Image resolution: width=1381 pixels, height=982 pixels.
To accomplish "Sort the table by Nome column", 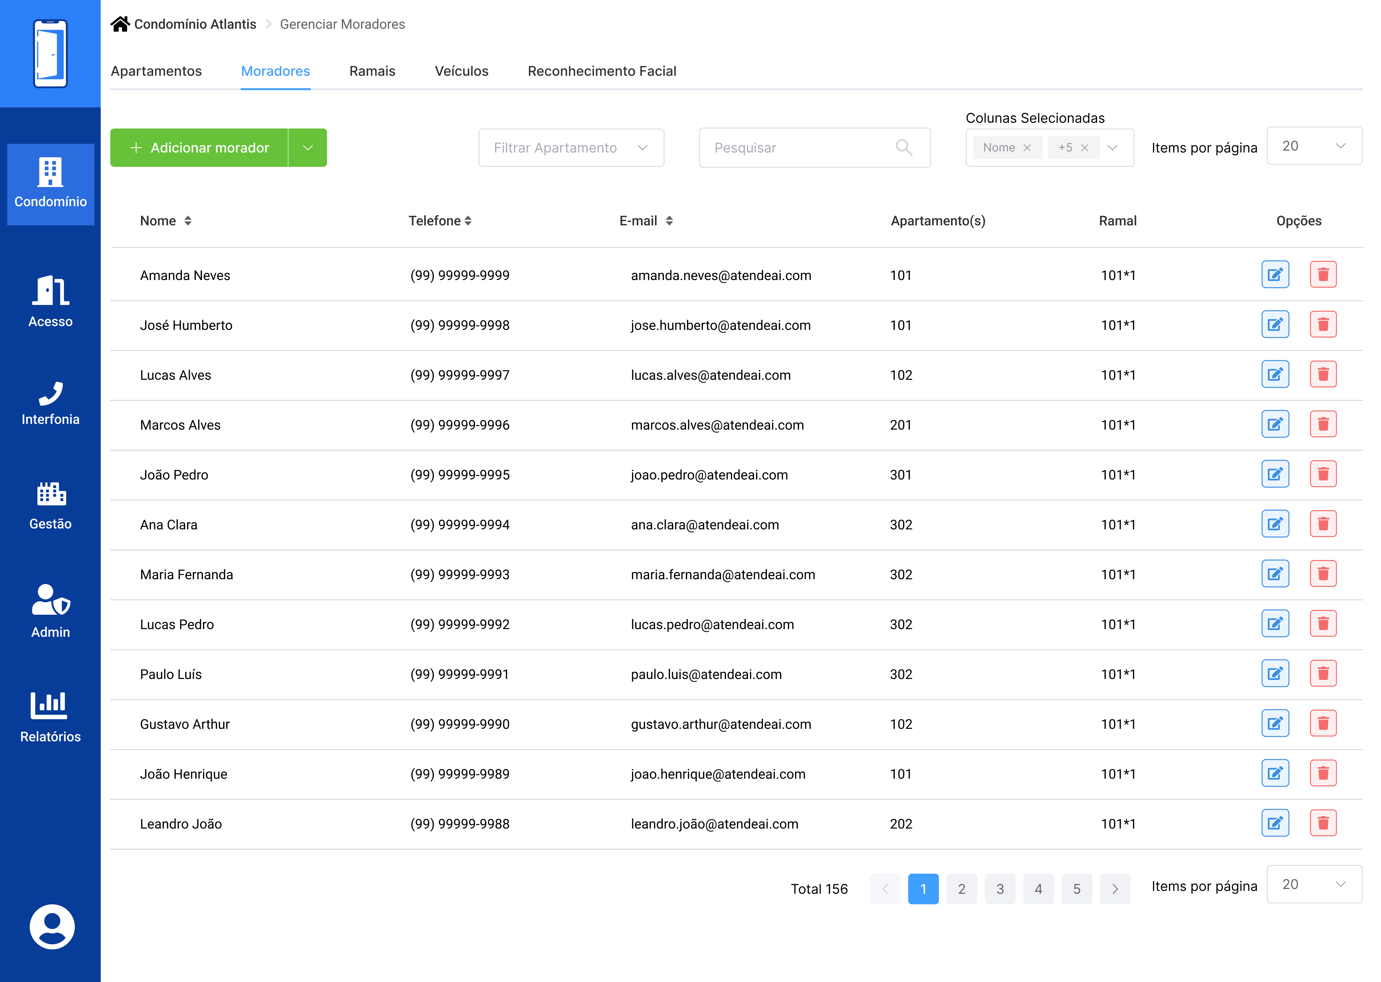I will tap(187, 221).
